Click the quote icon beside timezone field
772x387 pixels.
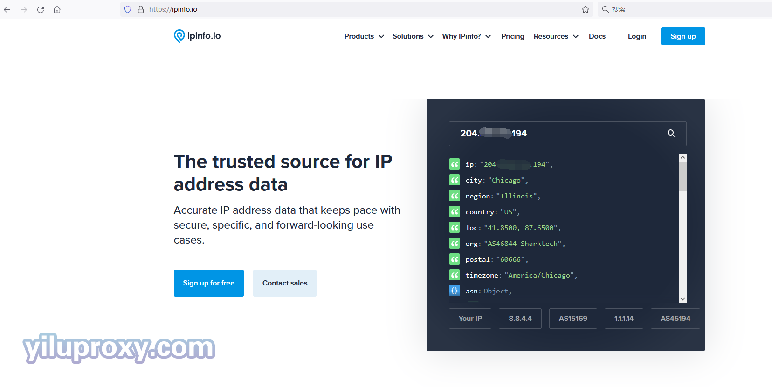[x=455, y=275]
